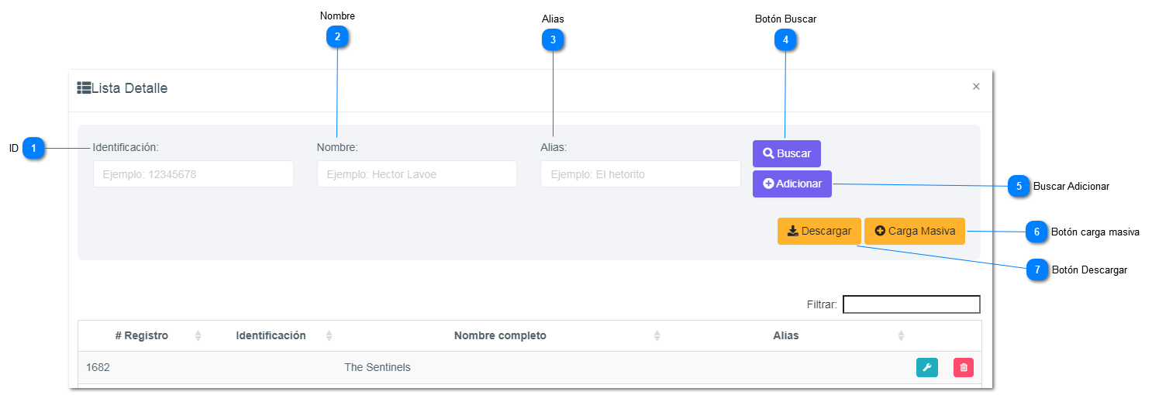This screenshot has width=1152, height=395.
Task: Open Carga Masiva bulk upload
Action: [x=914, y=231]
